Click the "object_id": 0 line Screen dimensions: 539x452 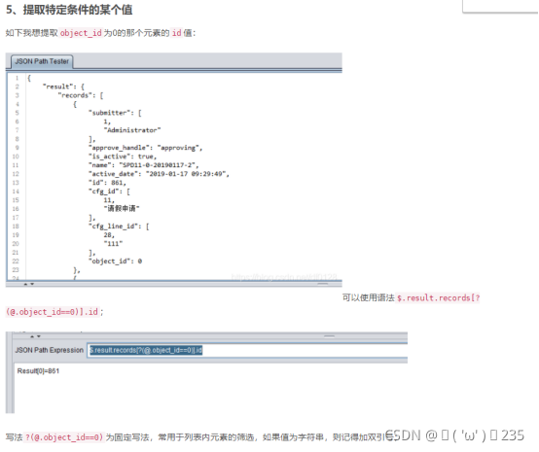116,261
